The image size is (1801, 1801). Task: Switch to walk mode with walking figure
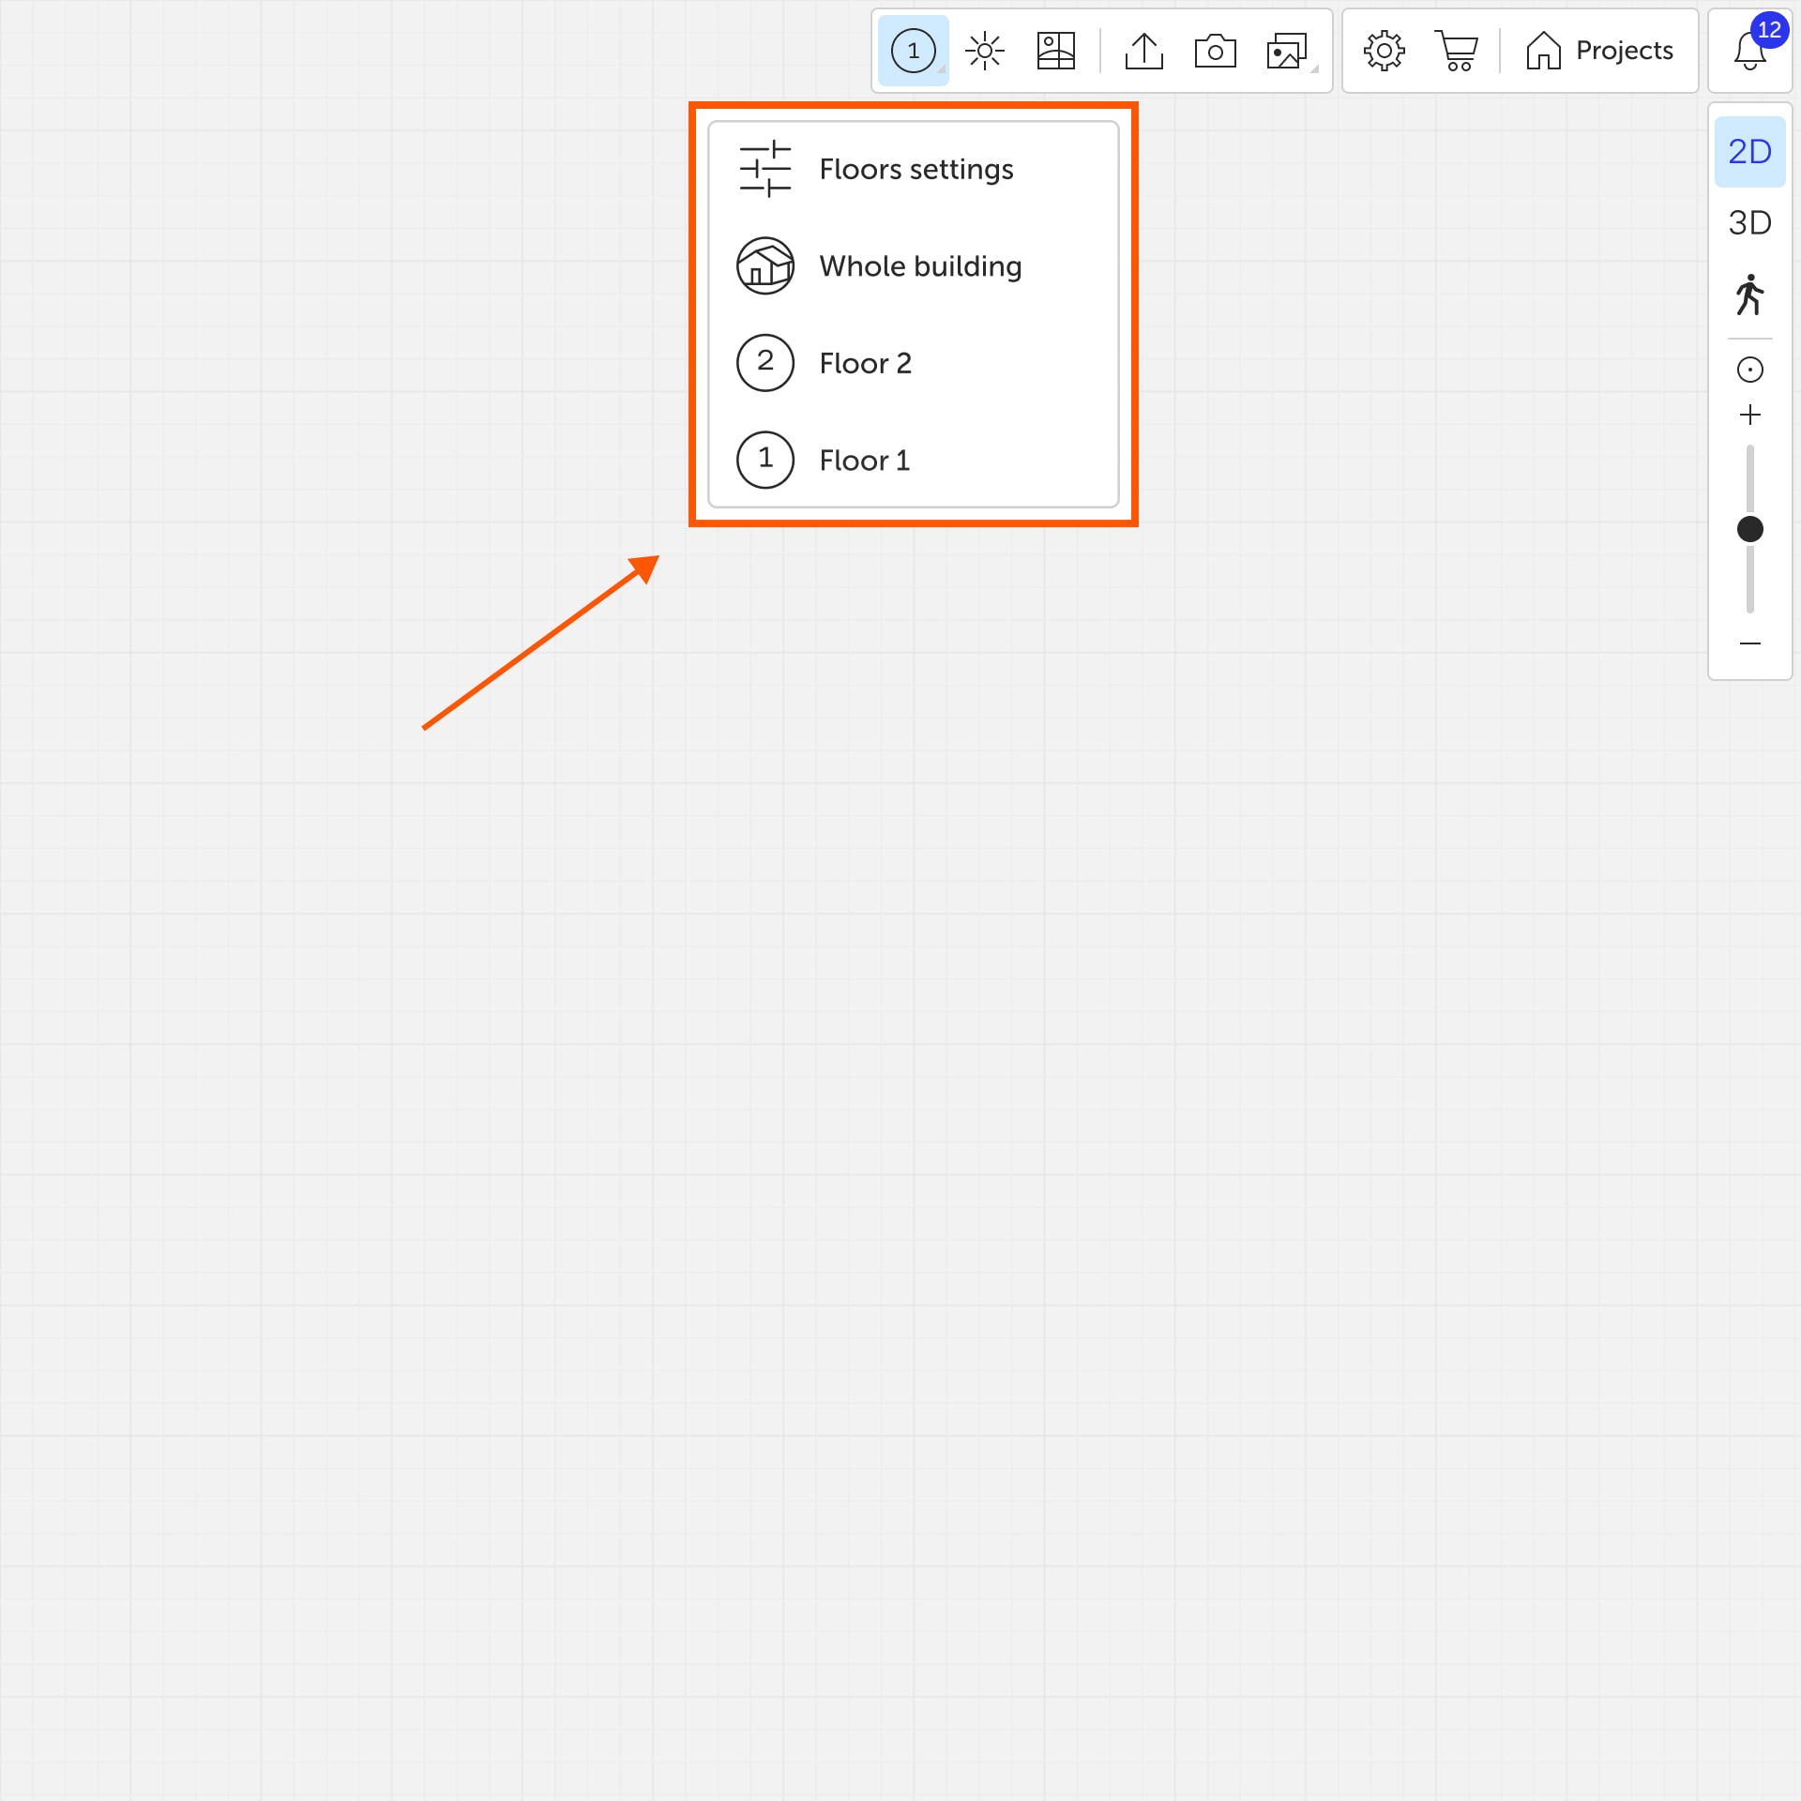(x=1749, y=295)
